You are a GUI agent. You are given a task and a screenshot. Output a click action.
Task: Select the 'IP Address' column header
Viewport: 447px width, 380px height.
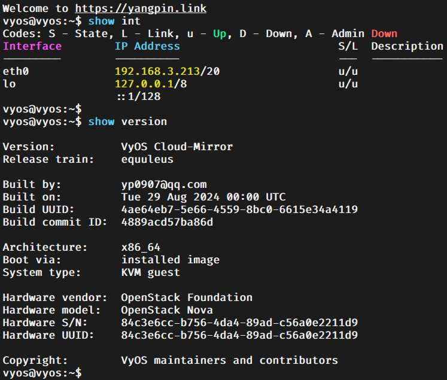(x=147, y=46)
